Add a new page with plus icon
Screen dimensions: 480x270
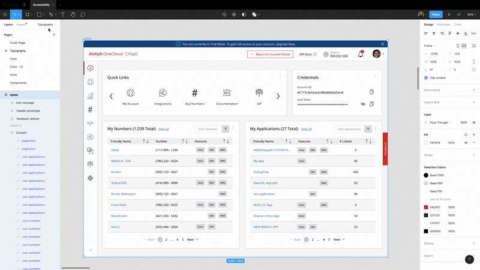coord(53,35)
